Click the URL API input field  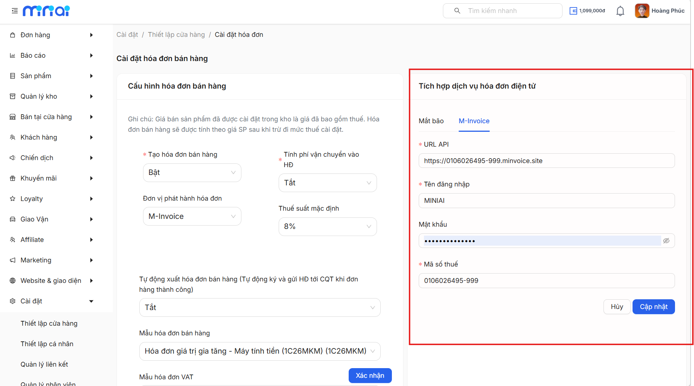tap(547, 161)
